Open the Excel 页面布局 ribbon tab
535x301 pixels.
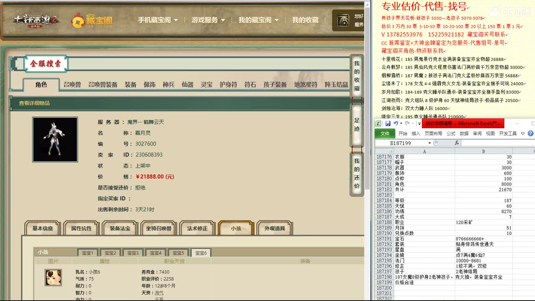(x=433, y=133)
